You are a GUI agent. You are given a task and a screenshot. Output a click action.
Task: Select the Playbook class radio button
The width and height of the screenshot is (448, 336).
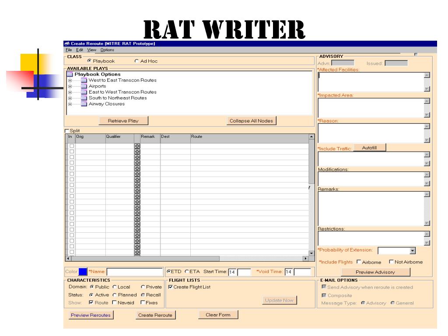(x=89, y=61)
